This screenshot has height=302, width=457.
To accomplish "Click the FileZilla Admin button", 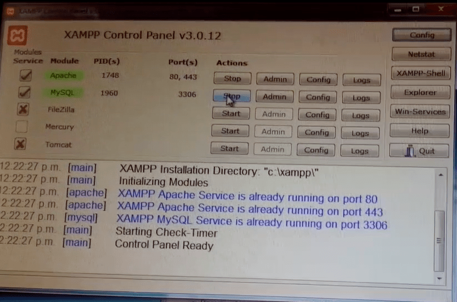I will coord(274,114).
